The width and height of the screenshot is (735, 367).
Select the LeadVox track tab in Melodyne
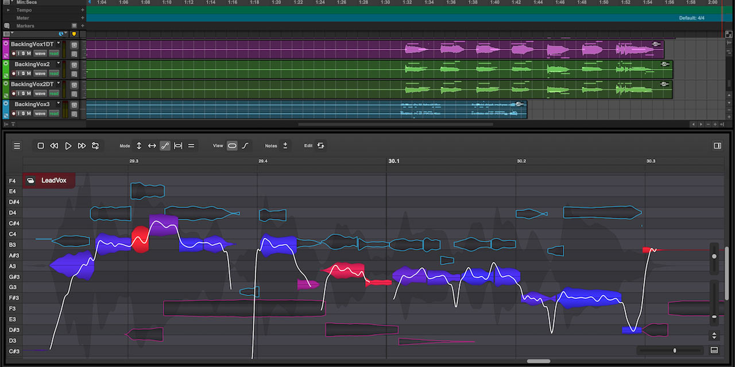49,180
